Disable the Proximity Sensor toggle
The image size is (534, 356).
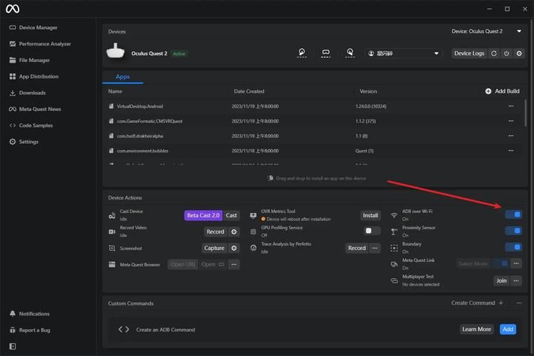click(513, 231)
